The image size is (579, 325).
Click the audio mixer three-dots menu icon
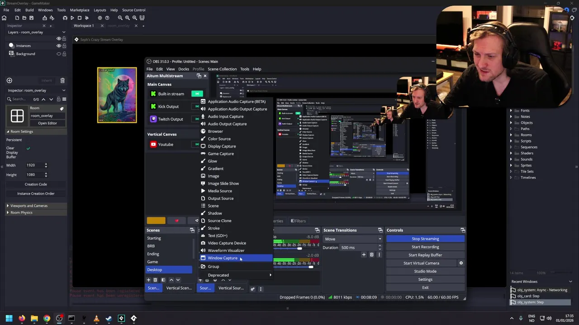coord(261,288)
